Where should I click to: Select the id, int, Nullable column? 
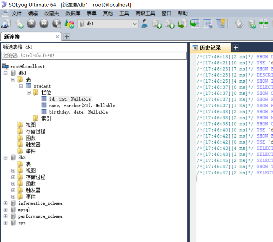click(70, 99)
